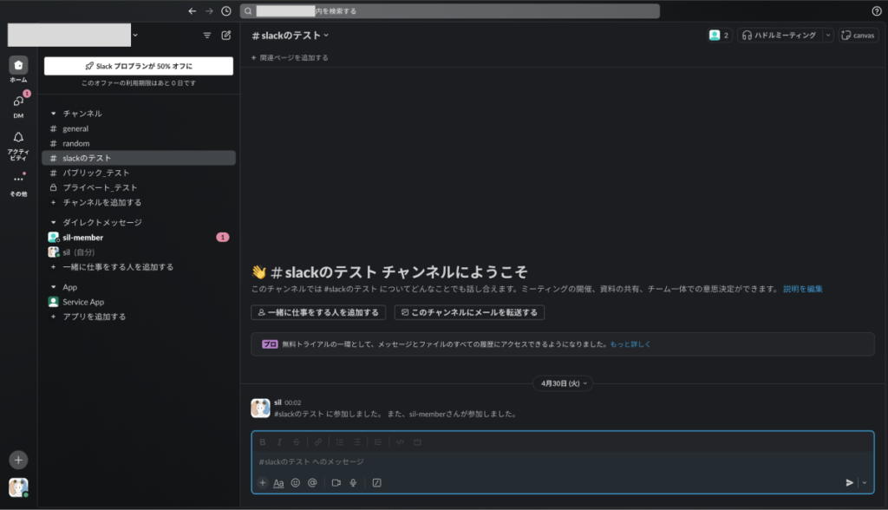
Task: Click the 一緒に仕事をする人を追加する button
Action: pyautogui.click(x=318, y=312)
